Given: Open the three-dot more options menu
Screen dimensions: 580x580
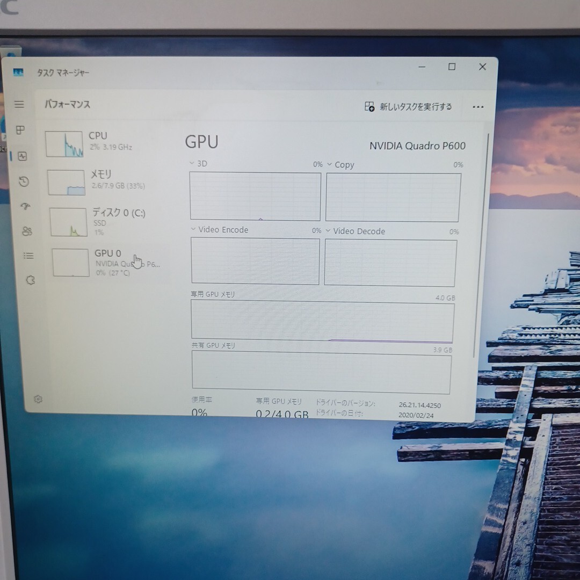Looking at the screenshot, I should [x=478, y=107].
